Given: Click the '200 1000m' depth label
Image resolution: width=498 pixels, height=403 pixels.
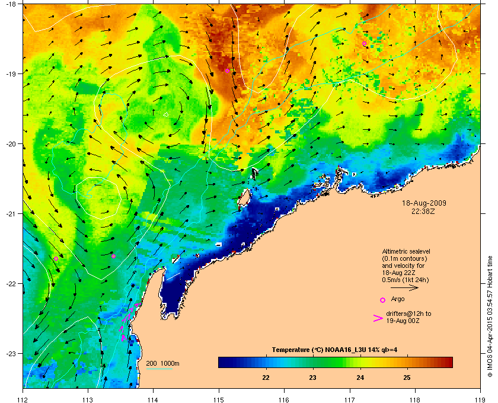Looking at the screenshot, I should 162,363.
